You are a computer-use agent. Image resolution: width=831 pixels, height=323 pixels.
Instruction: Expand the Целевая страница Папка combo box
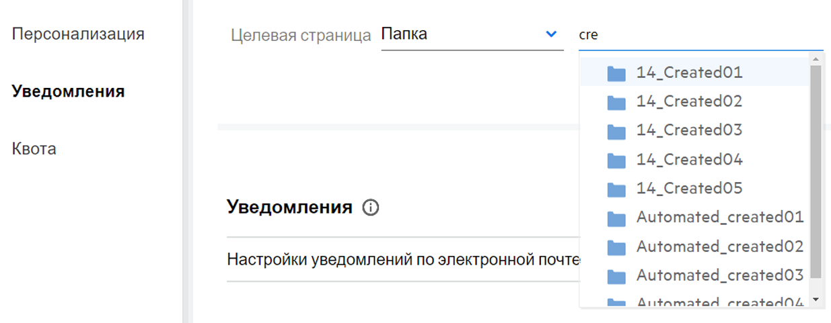tap(472, 34)
